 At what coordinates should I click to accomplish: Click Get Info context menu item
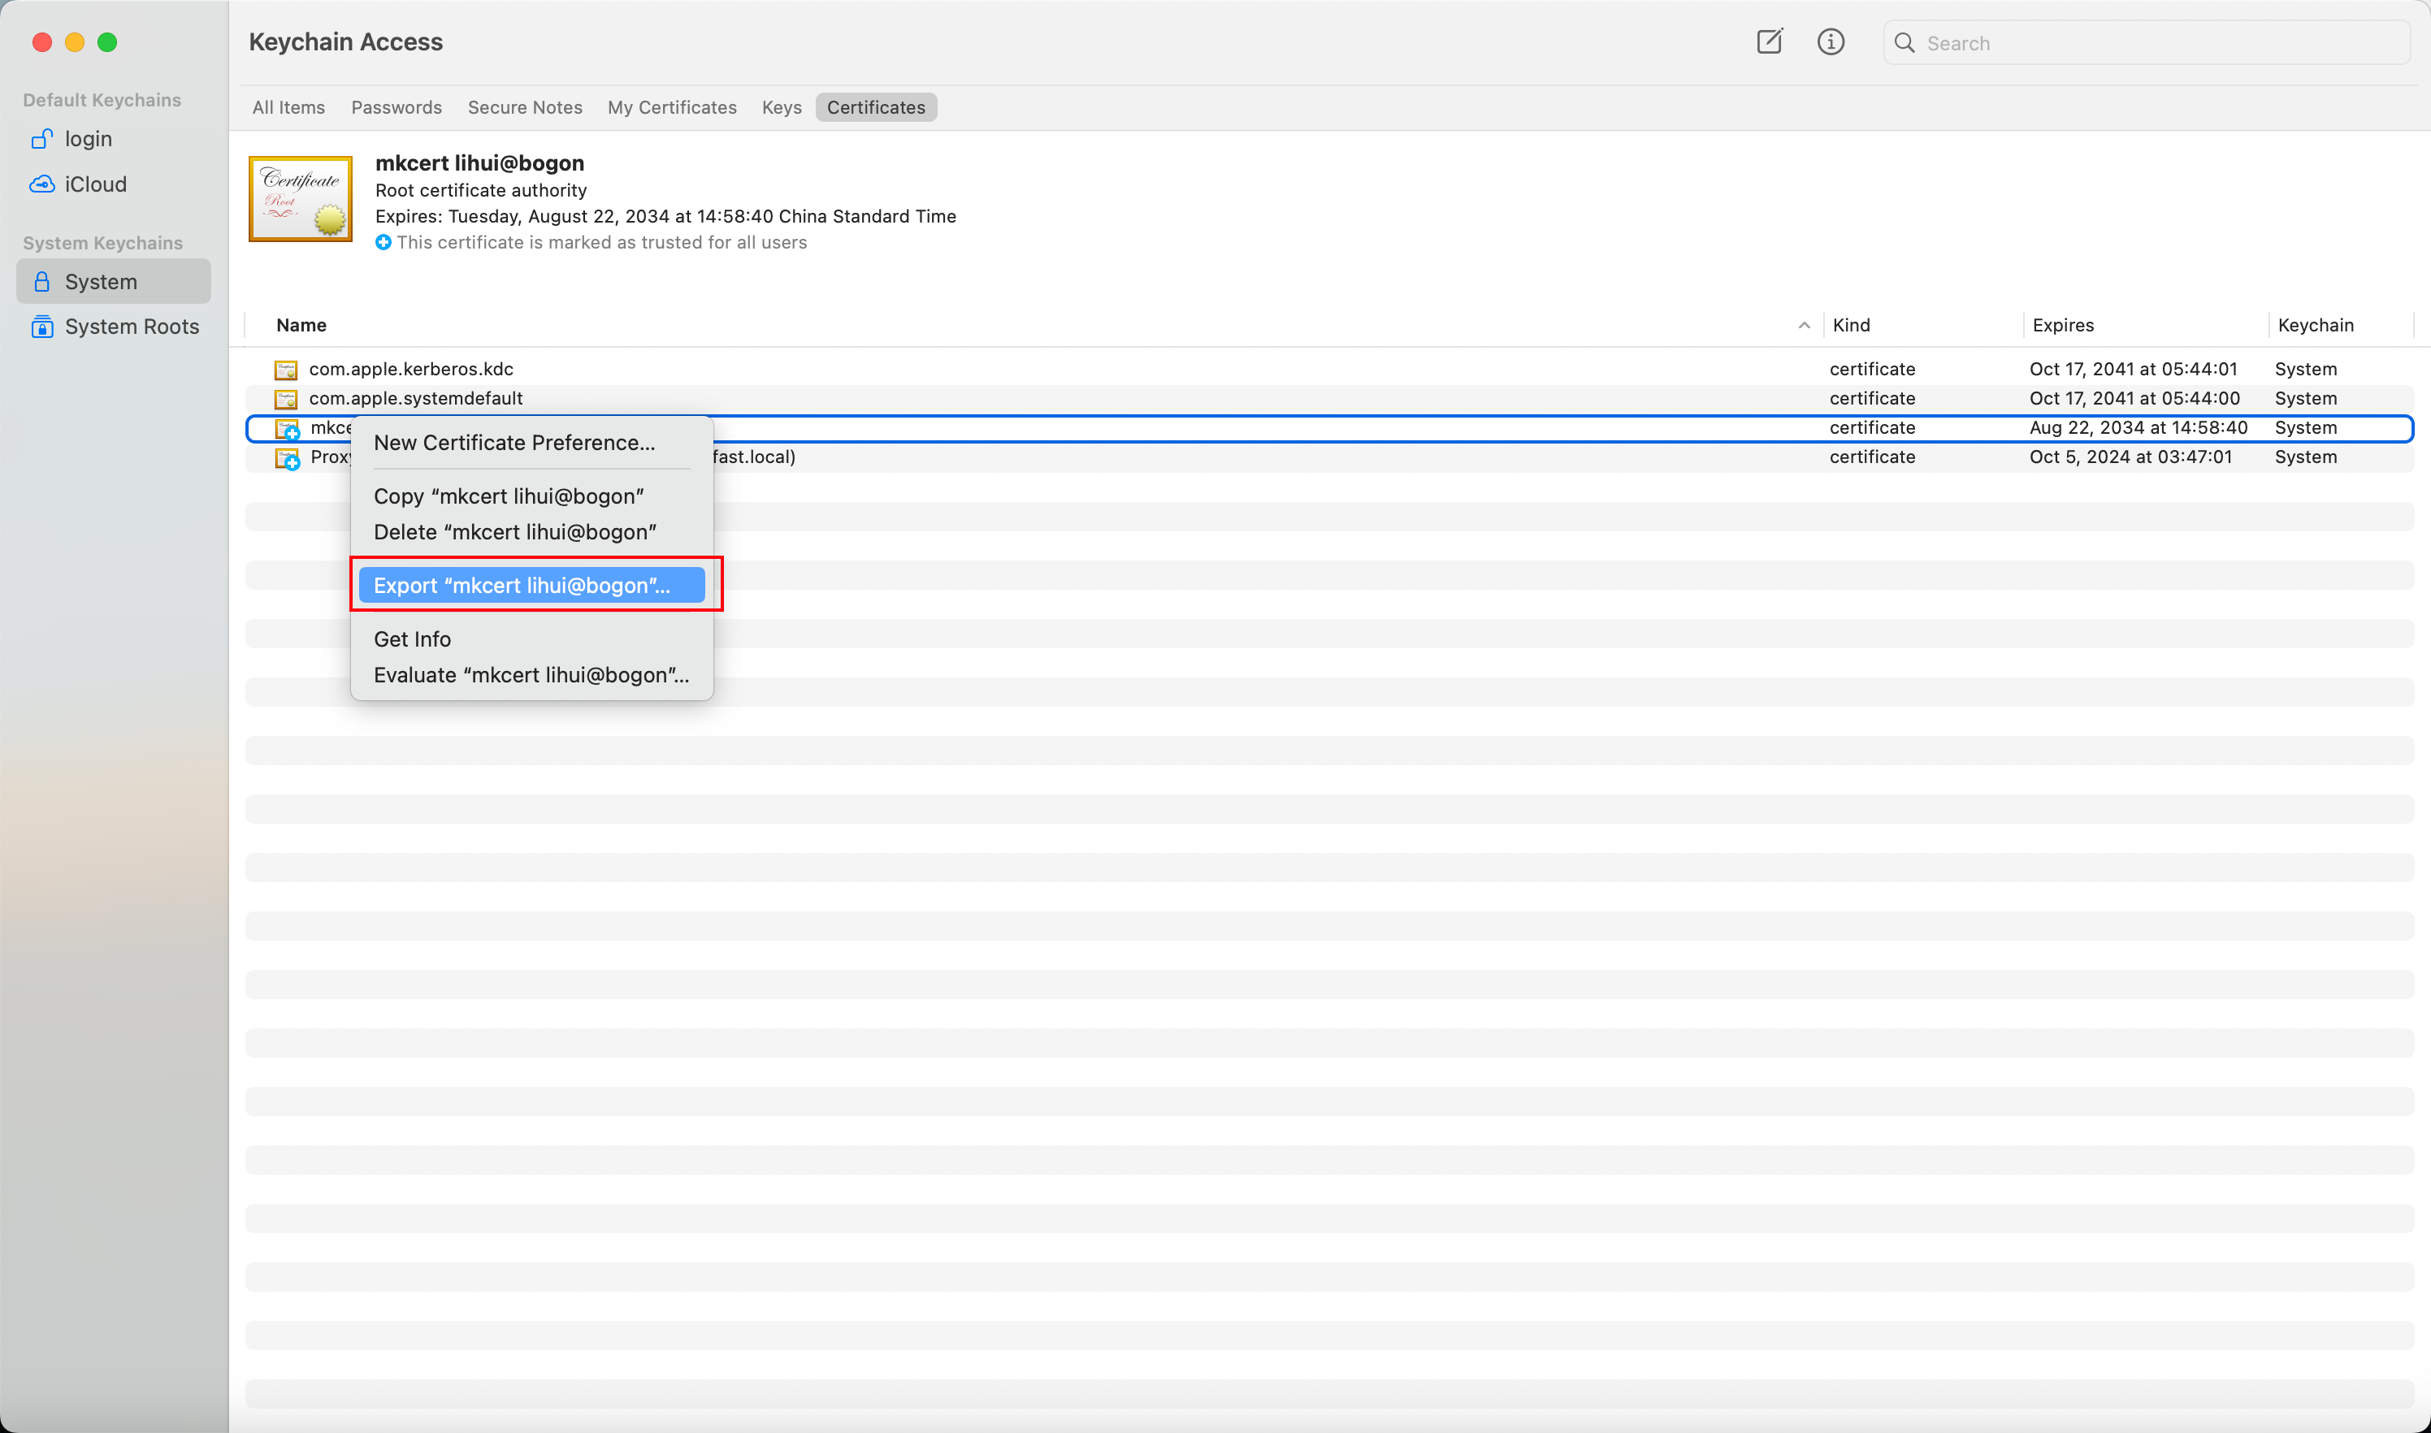pyautogui.click(x=411, y=638)
